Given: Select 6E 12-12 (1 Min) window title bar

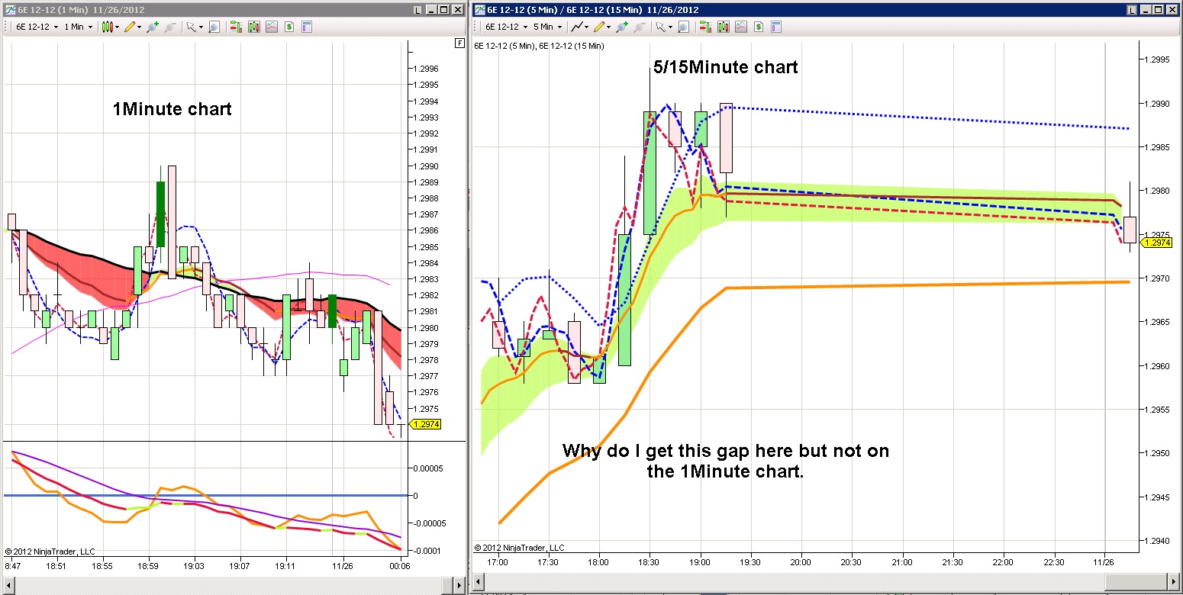Looking at the screenshot, I should point(206,10).
